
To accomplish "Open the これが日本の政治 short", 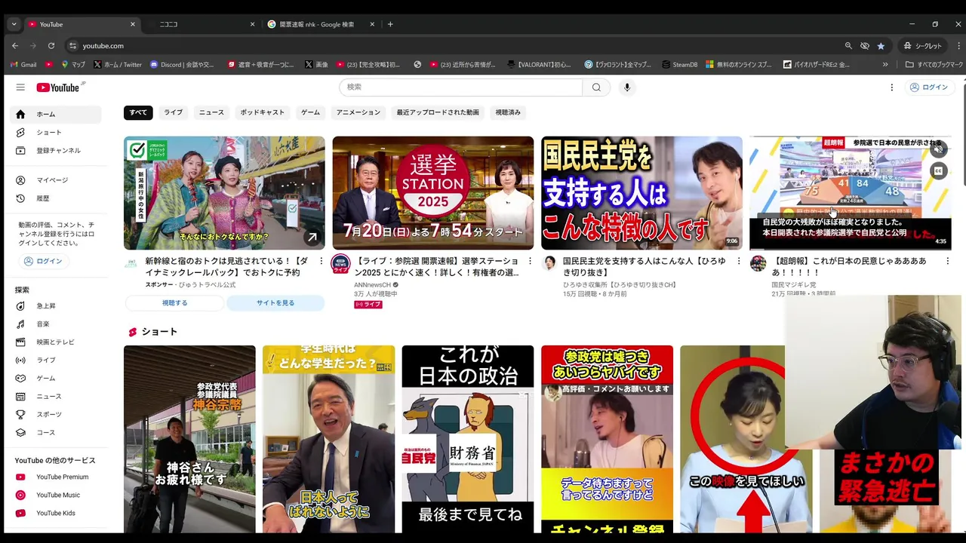I will pos(468,440).
